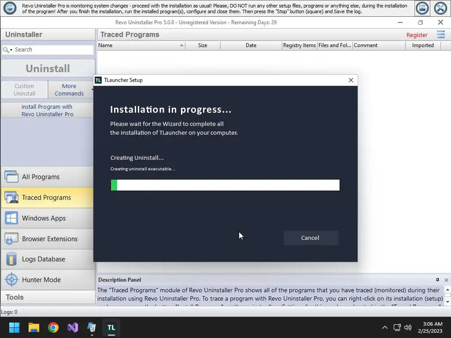This screenshot has height=338, width=451.
Task: Click the Windows Apps icon
Action: point(11,218)
